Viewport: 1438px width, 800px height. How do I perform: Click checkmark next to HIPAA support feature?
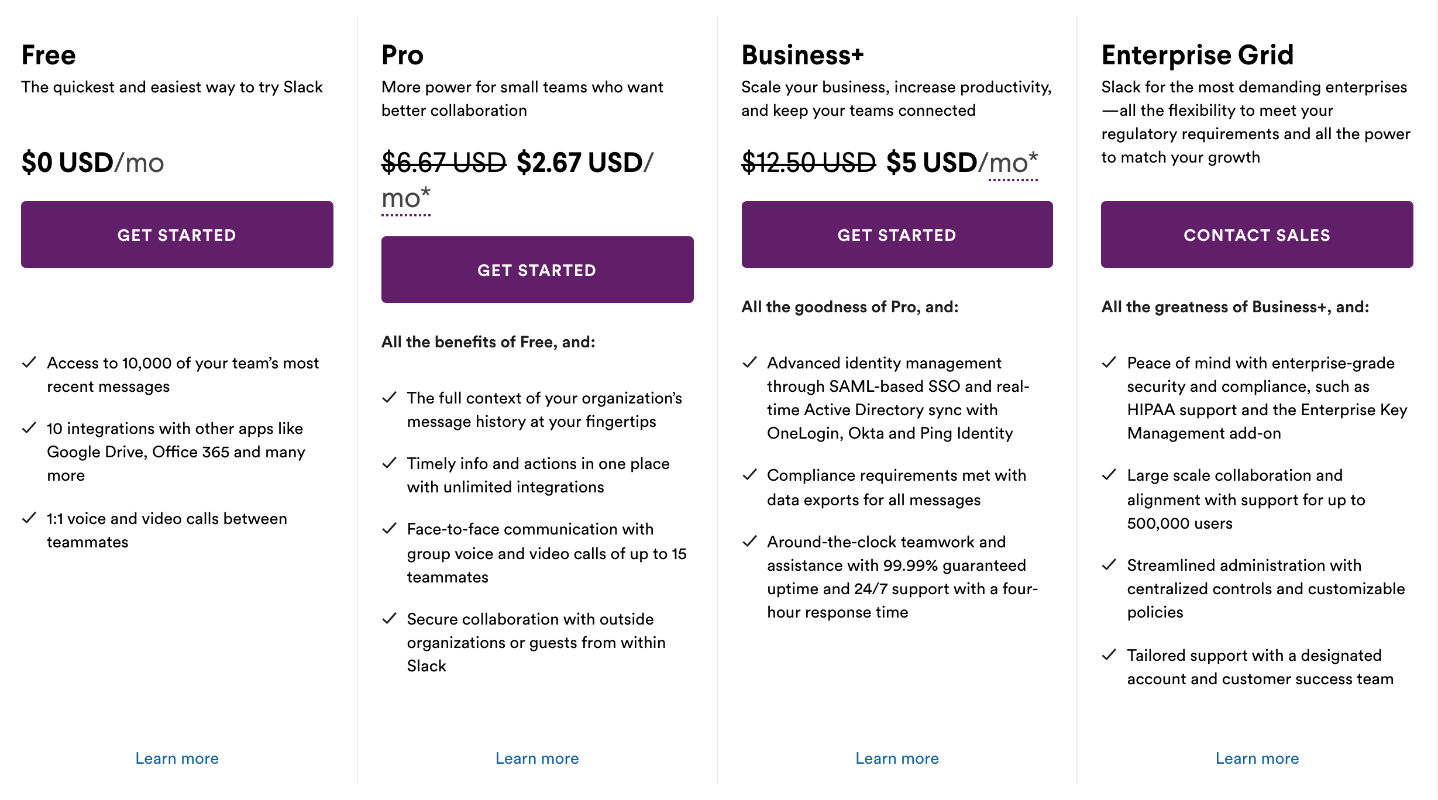pyautogui.click(x=1109, y=363)
